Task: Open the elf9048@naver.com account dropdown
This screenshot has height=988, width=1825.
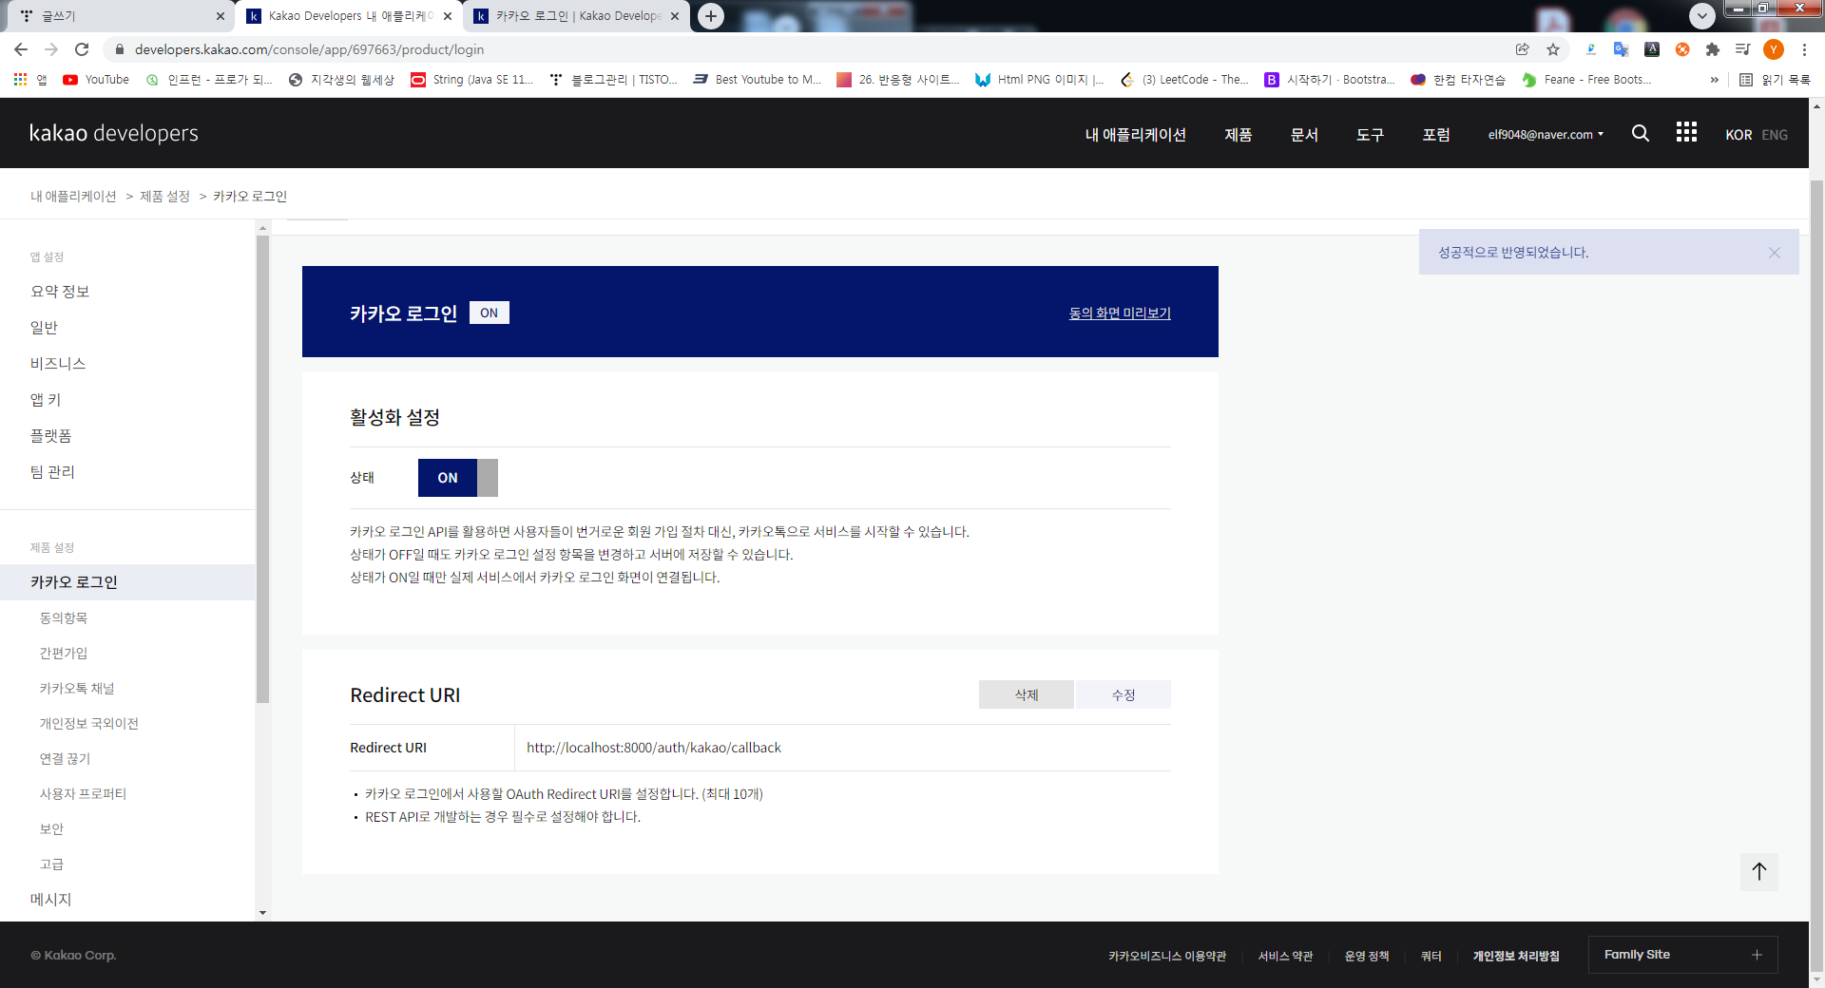Action: pos(1546,135)
